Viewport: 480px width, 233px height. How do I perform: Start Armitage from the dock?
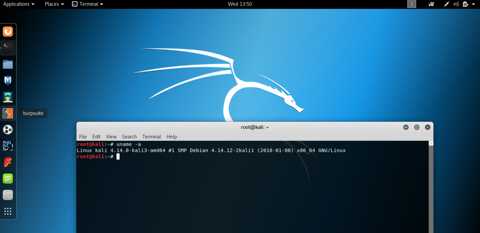(8, 97)
